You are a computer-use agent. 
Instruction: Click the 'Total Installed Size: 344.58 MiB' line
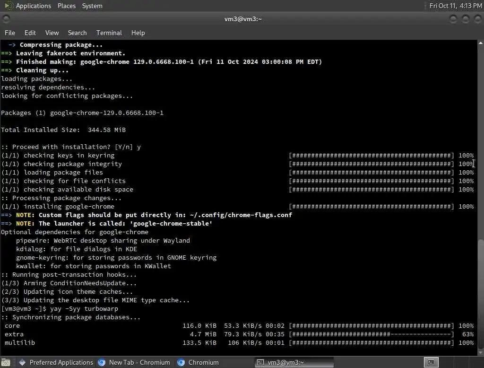(63, 130)
